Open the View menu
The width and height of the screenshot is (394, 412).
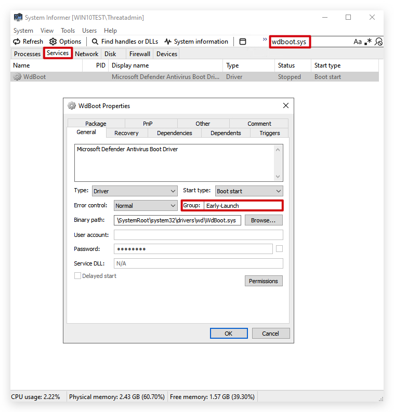(47, 31)
